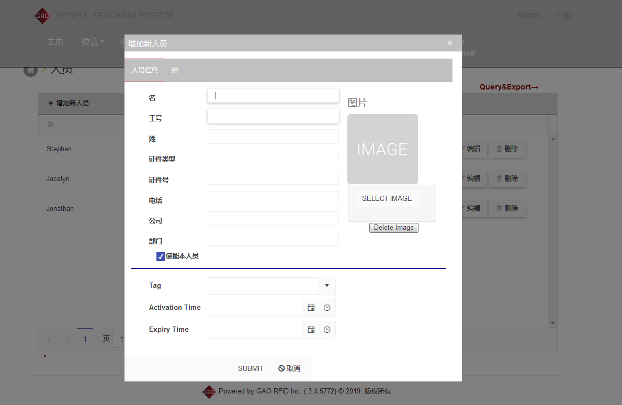The height and width of the screenshot is (405, 622).
Task: Click the Delete Image button
Action: [393, 228]
